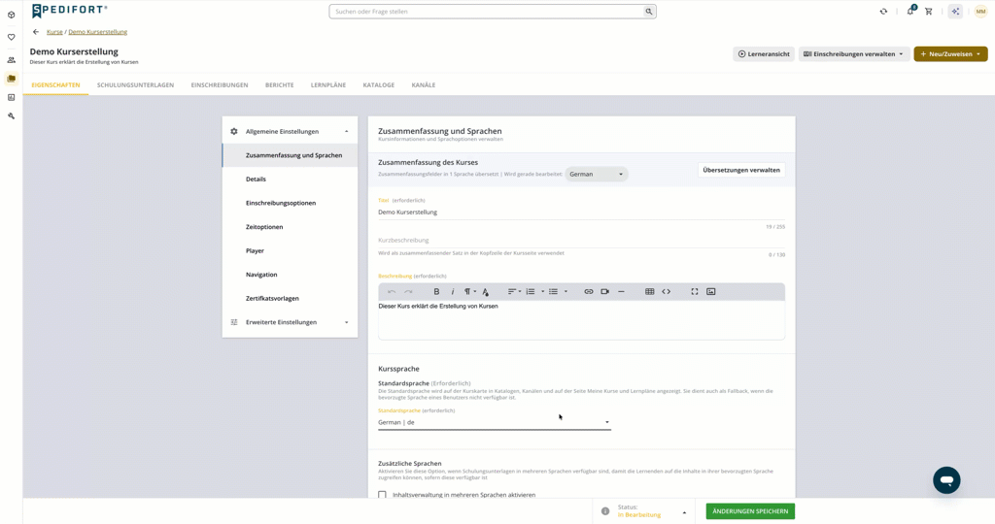Switch to the Kataloge tab
The width and height of the screenshot is (995, 524).
[379, 84]
